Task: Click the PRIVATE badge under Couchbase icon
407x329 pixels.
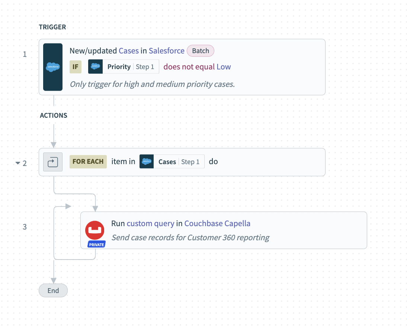Action: click(96, 245)
